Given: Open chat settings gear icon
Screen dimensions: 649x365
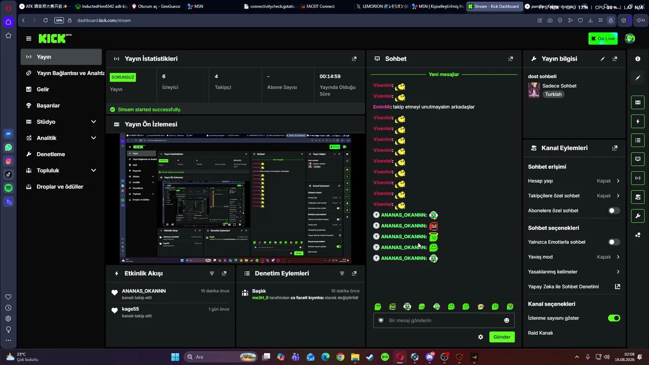Looking at the screenshot, I should click(x=481, y=337).
